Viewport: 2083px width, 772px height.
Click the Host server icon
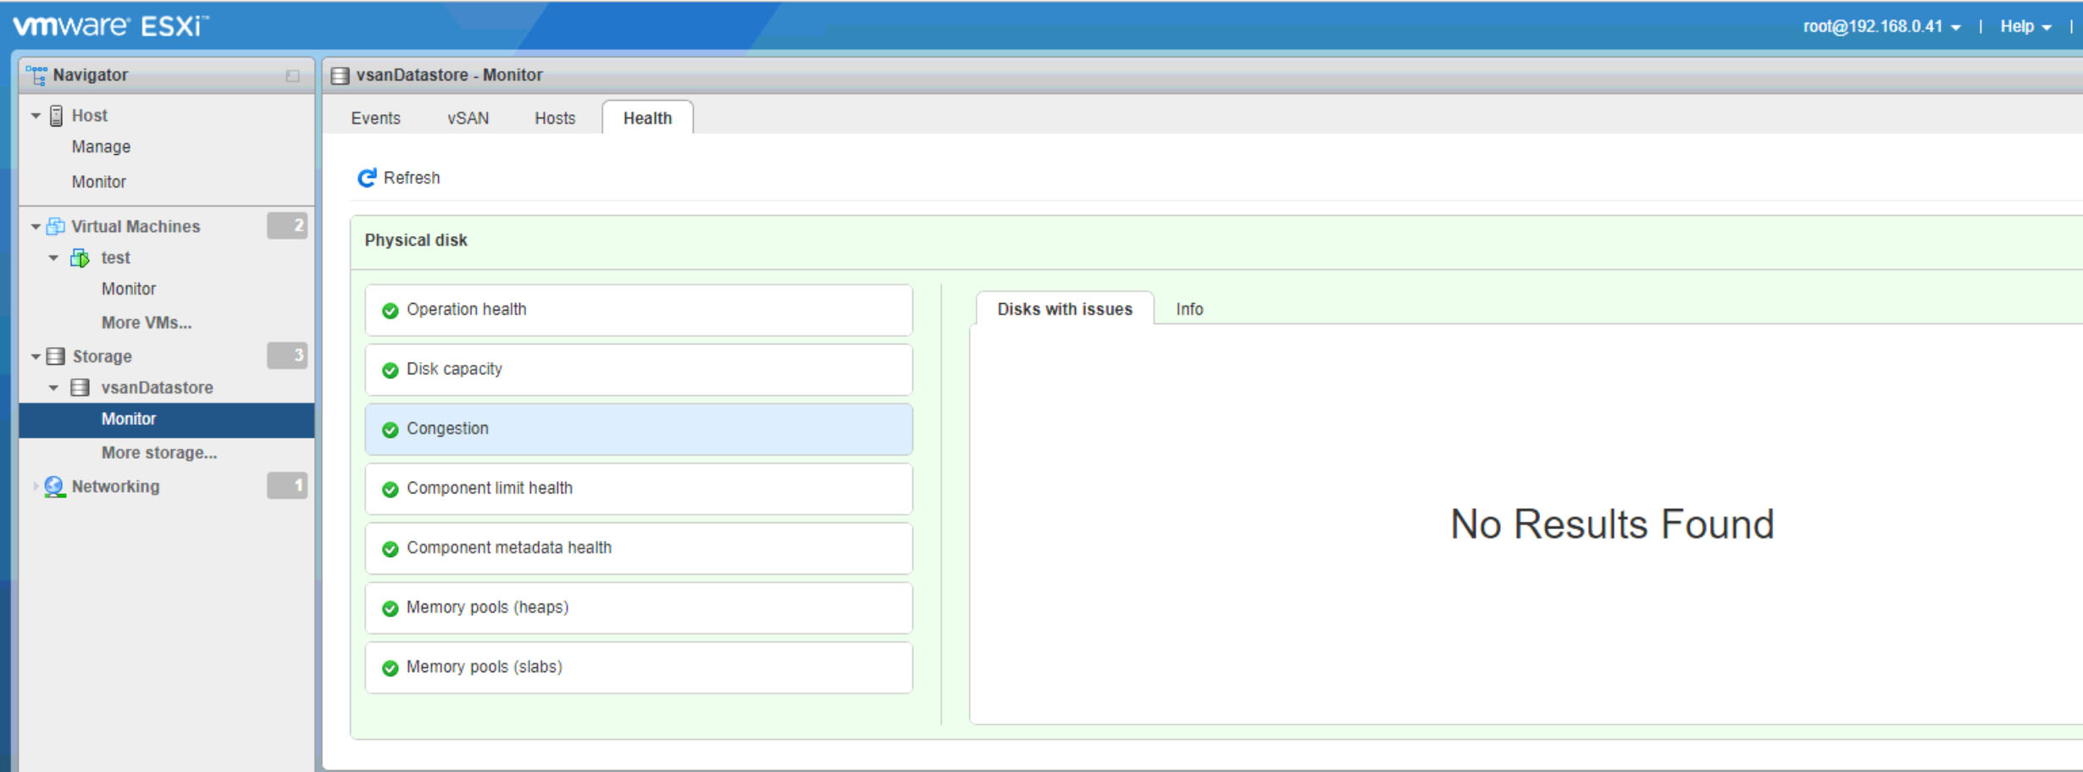[56, 116]
